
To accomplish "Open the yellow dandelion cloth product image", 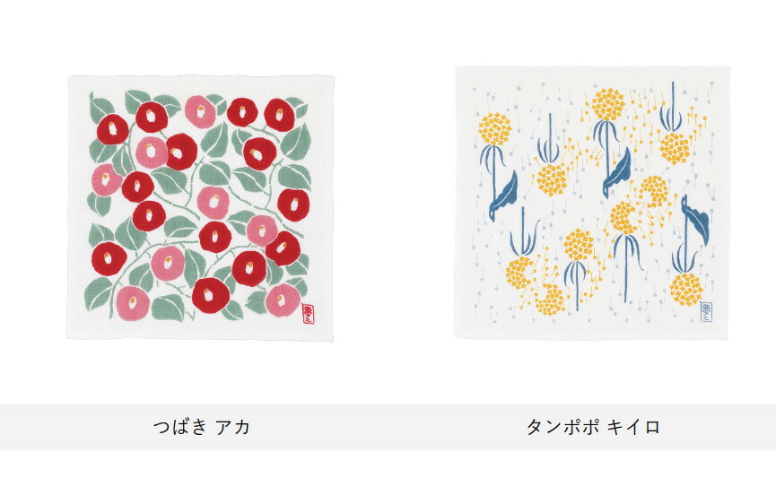I will click(592, 203).
